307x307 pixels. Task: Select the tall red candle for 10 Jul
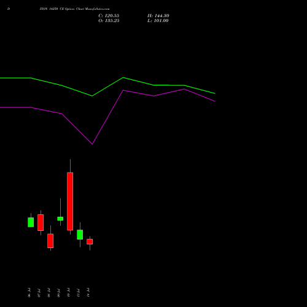click(x=70, y=201)
